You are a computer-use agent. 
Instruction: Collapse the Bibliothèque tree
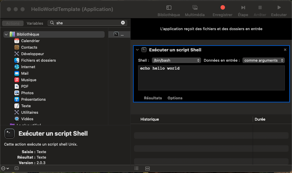(6, 34)
